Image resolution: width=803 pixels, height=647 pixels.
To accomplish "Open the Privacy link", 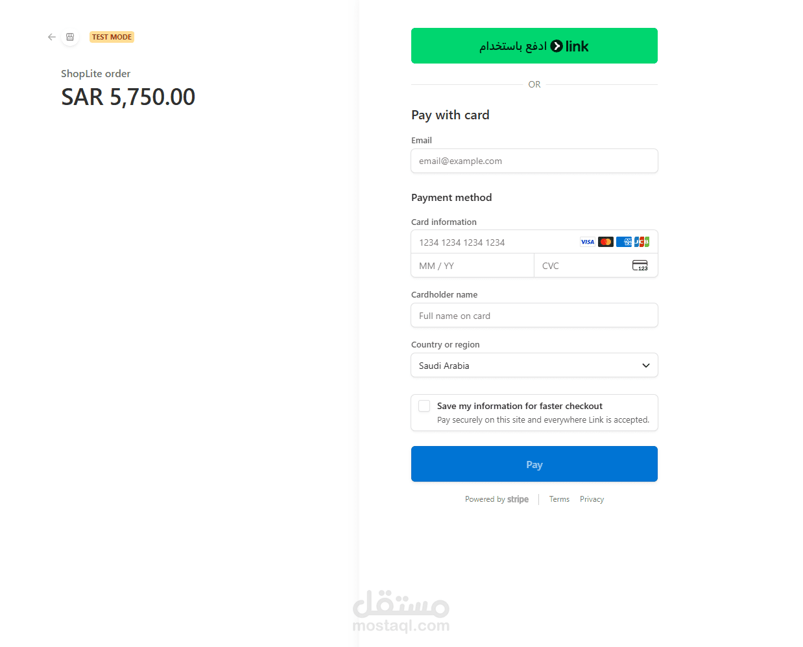I will (x=592, y=499).
